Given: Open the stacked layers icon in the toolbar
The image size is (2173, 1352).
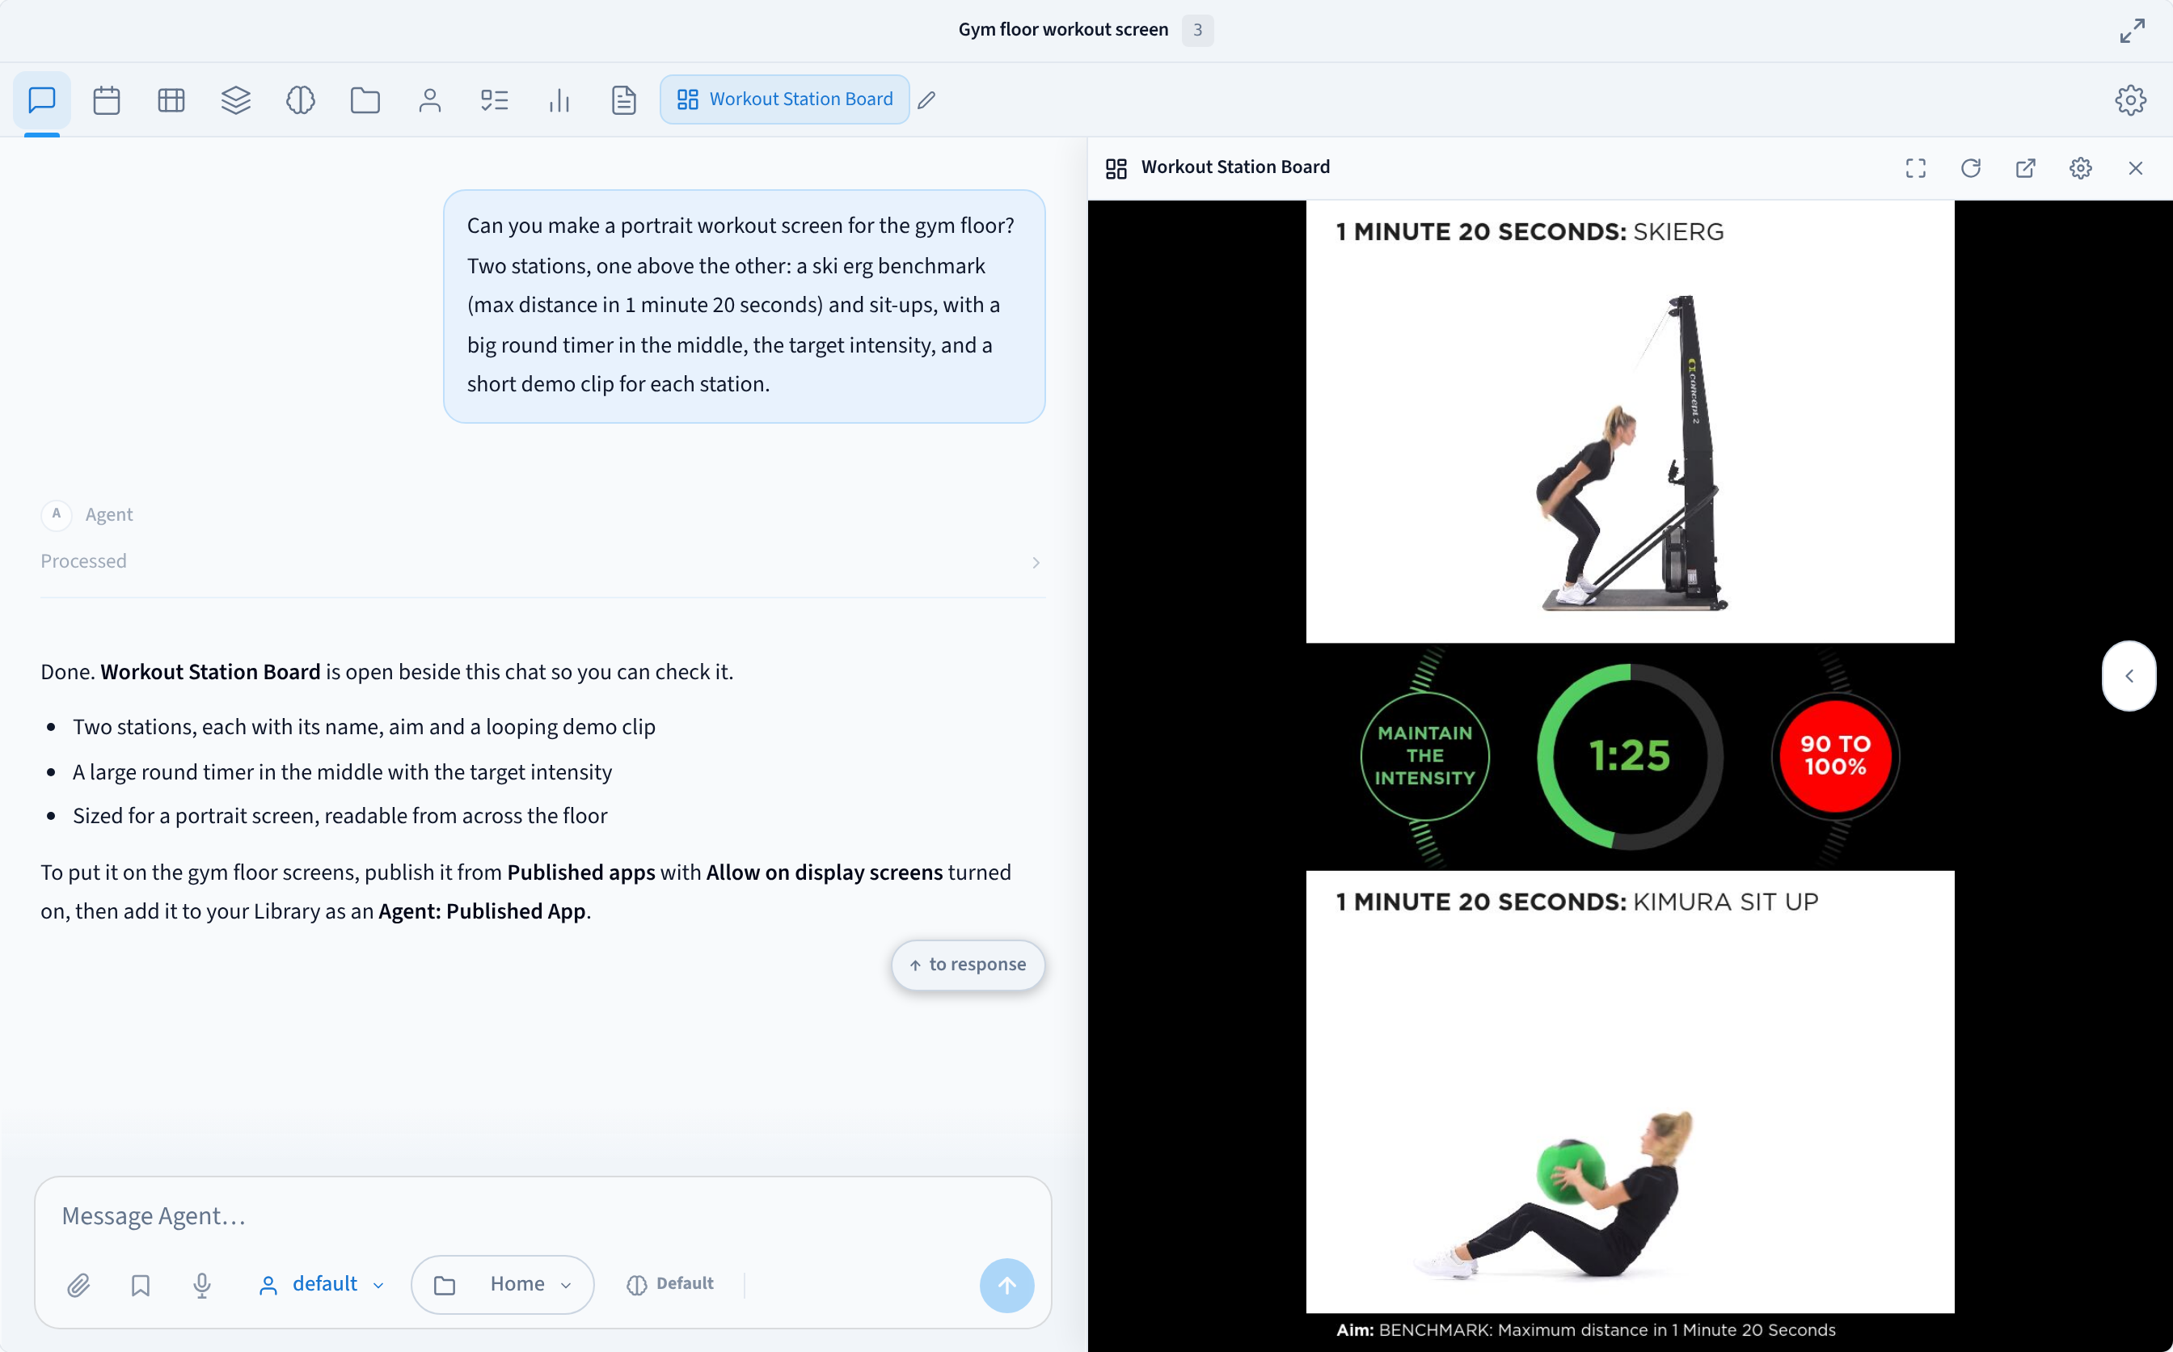Looking at the screenshot, I should 236,99.
